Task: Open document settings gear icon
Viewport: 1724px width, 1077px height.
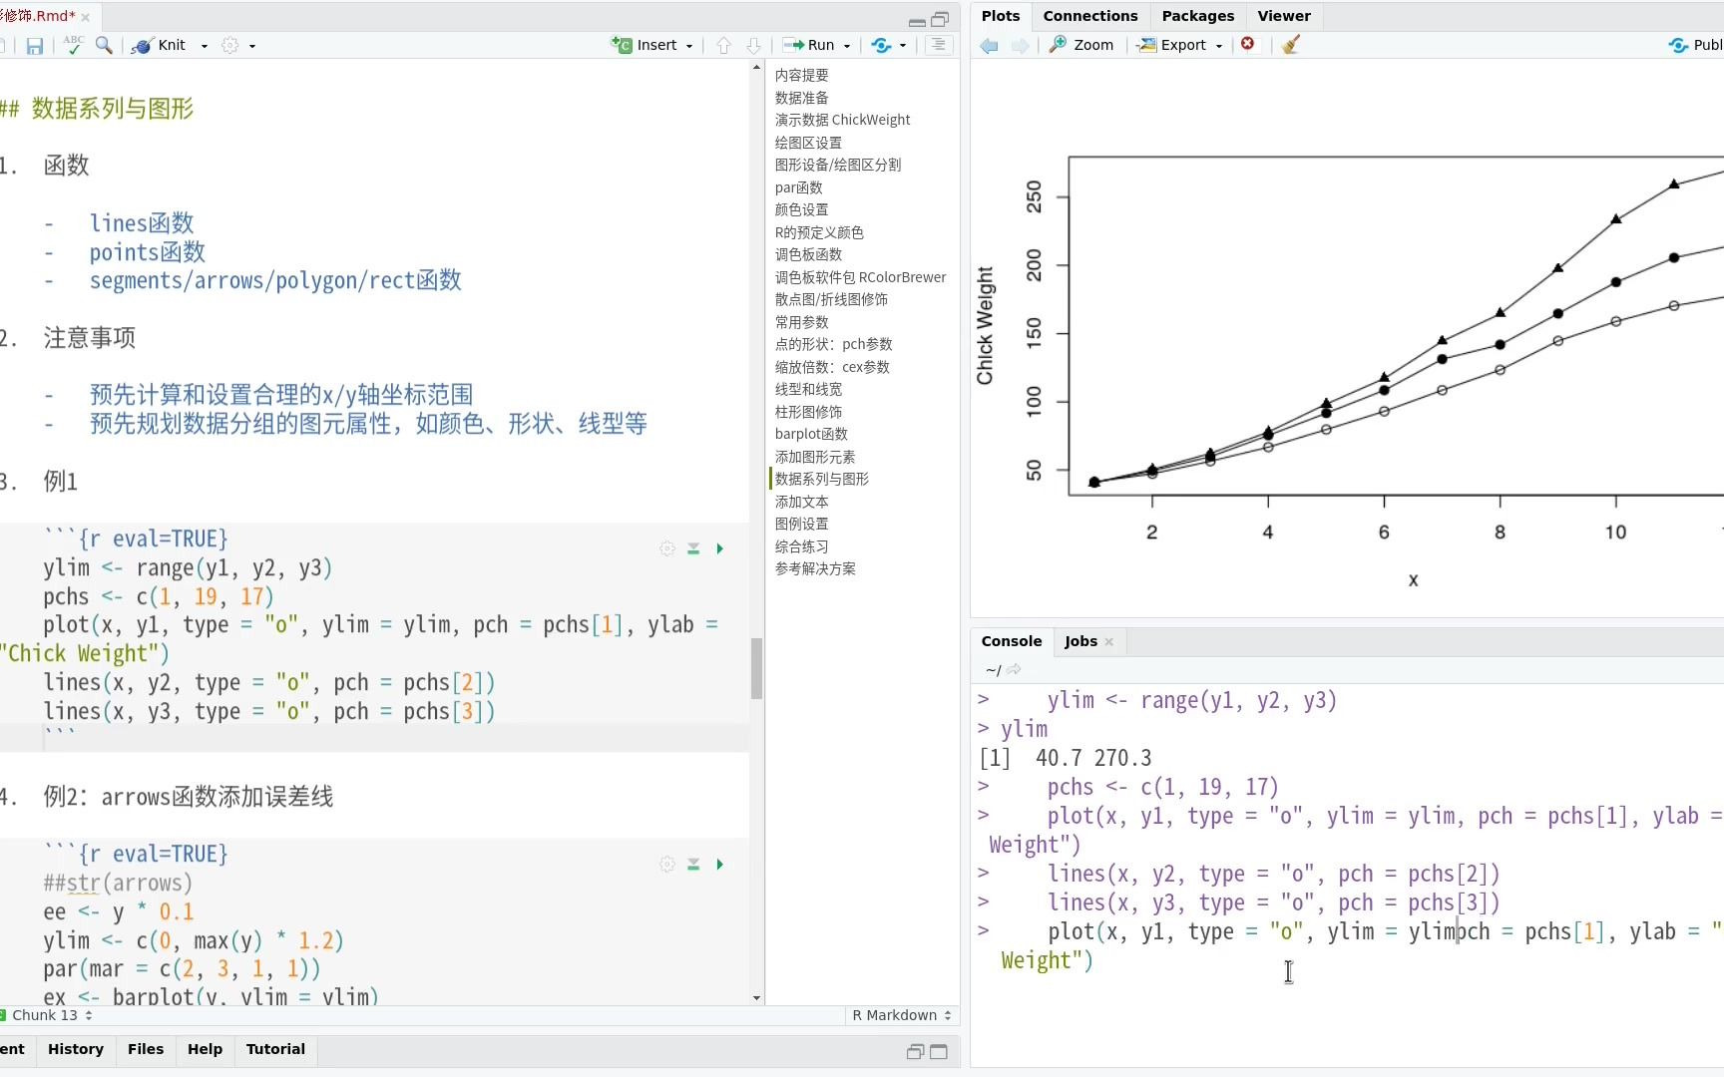Action: pyautogui.click(x=230, y=45)
